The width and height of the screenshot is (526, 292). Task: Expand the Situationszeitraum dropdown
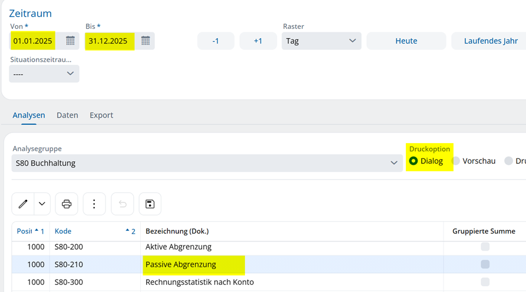tap(44, 74)
